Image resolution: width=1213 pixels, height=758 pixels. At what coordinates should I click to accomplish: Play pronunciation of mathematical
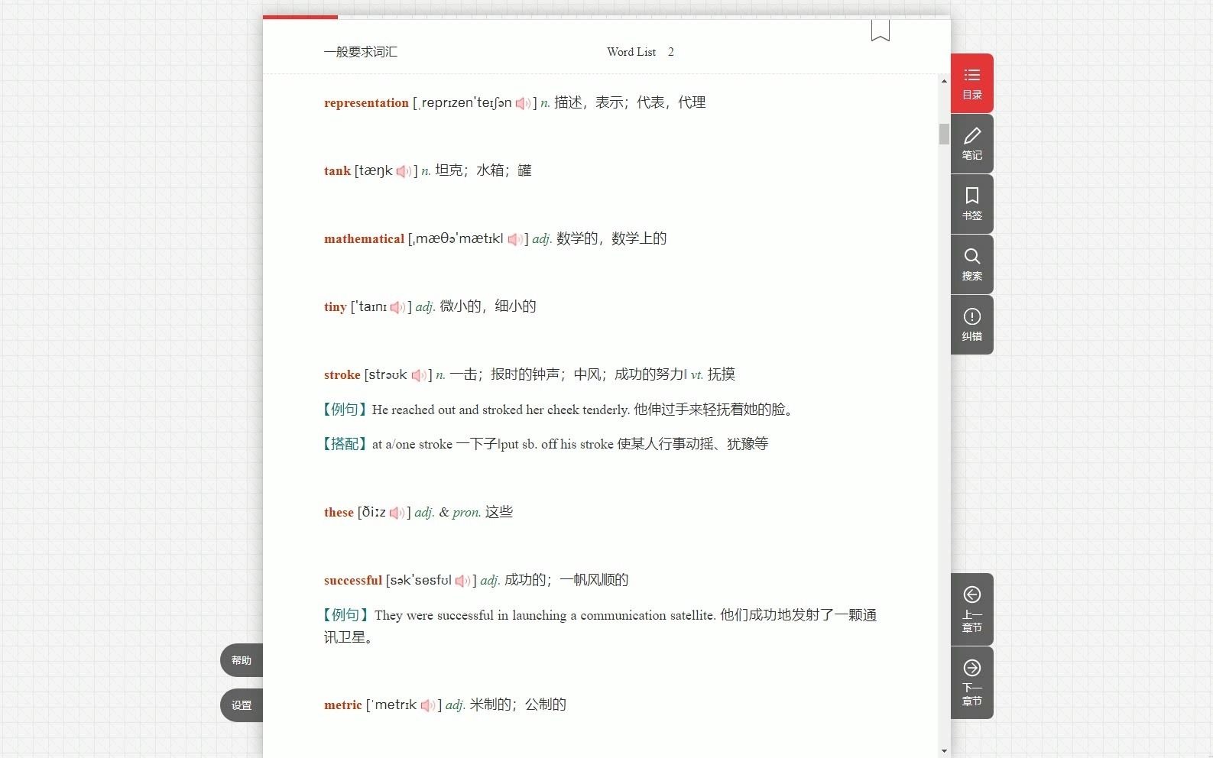515,239
